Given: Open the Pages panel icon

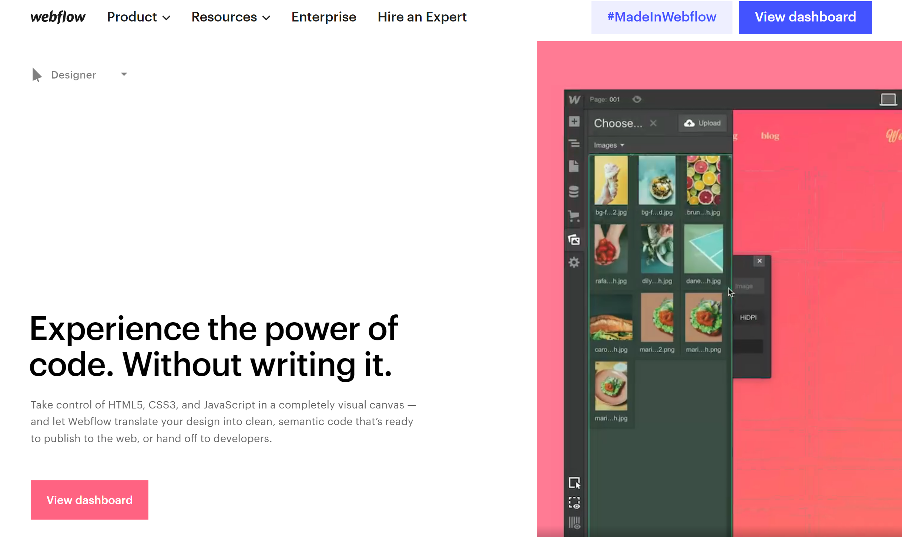Looking at the screenshot, I should [x=574, y=166].
